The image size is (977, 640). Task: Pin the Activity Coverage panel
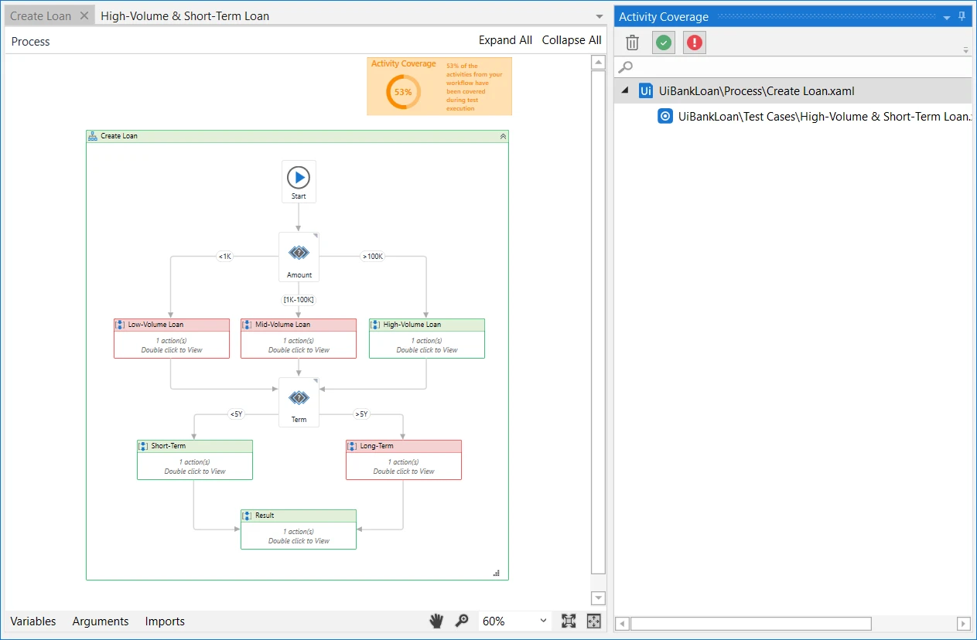point(962,16)
